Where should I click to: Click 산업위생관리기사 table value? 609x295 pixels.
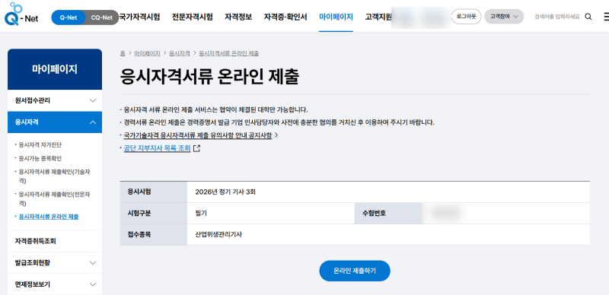(x=219, y=234)
